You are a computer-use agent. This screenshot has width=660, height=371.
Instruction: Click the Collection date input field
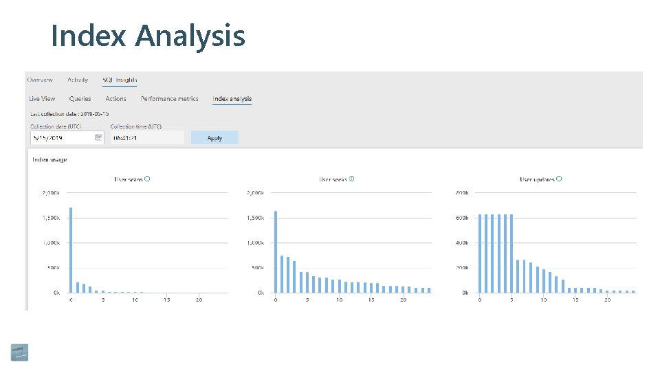pos(67,137)
